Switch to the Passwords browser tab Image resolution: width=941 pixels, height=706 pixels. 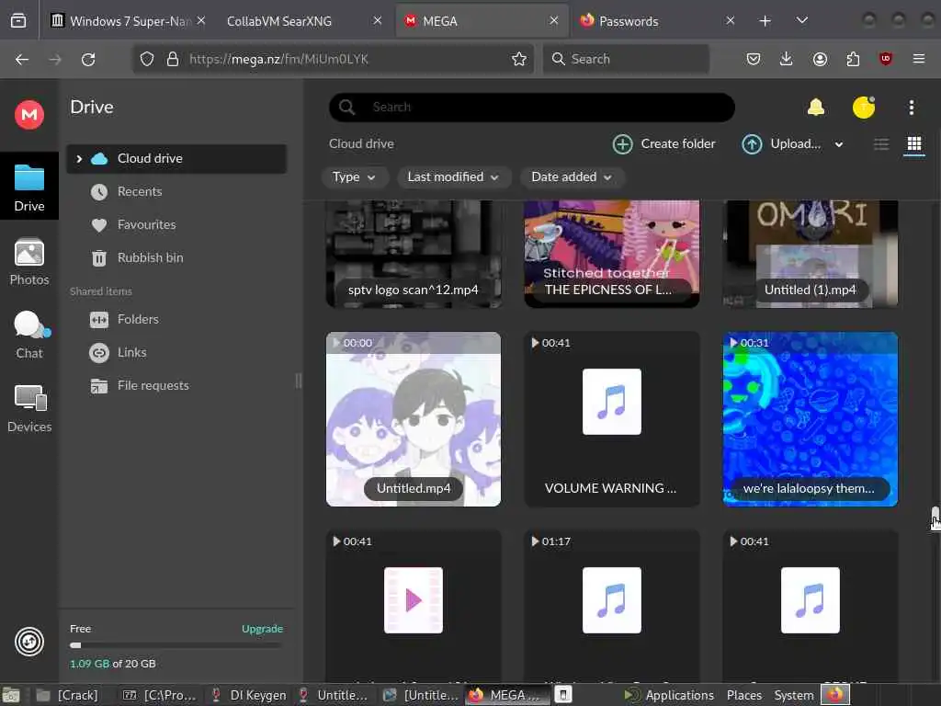[x=658, y=21]
